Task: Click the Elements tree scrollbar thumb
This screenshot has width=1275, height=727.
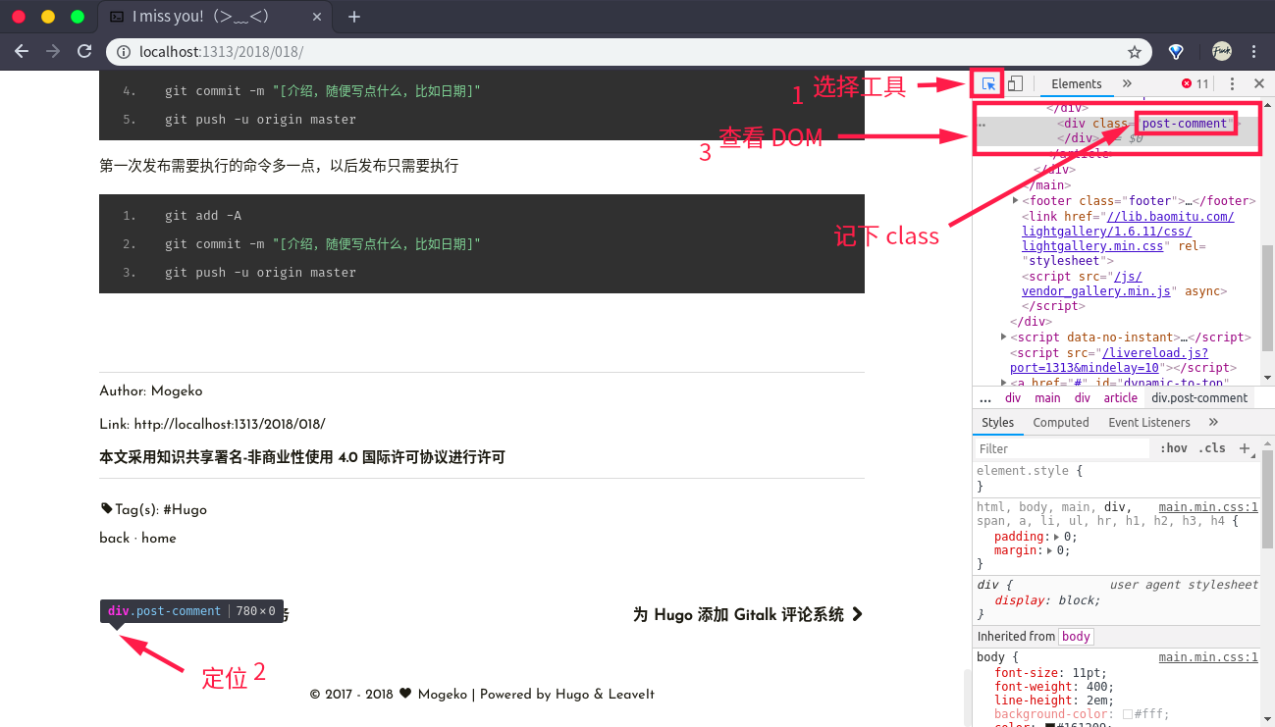Action: point(1267,297)
